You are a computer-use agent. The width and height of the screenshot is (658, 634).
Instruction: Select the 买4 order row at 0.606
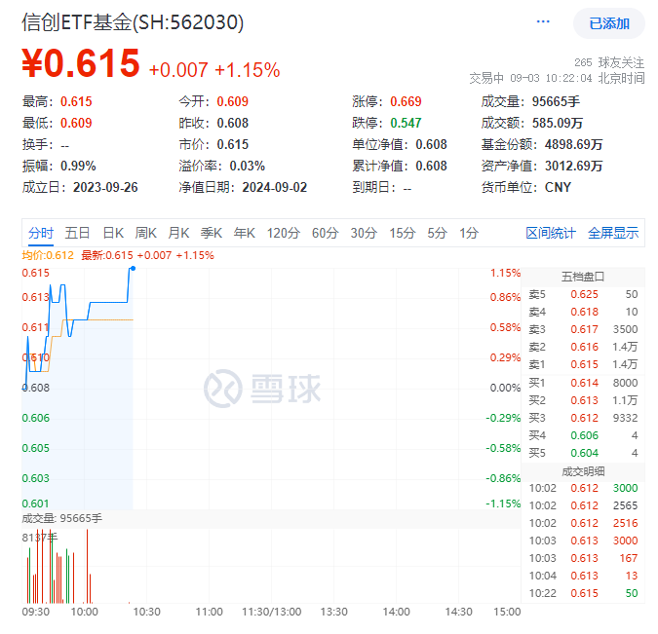583,435
